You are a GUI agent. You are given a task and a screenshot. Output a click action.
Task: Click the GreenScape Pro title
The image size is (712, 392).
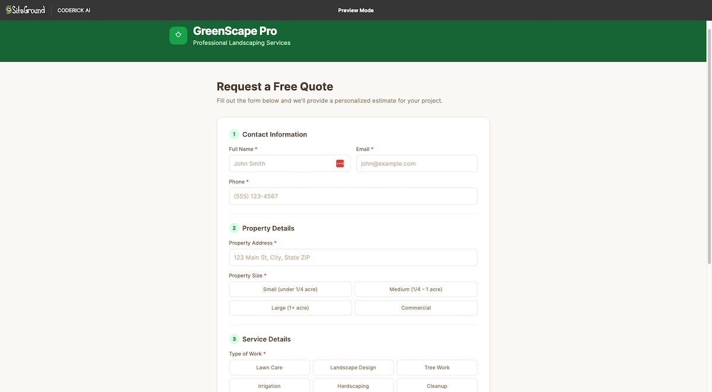pos(235,31)
